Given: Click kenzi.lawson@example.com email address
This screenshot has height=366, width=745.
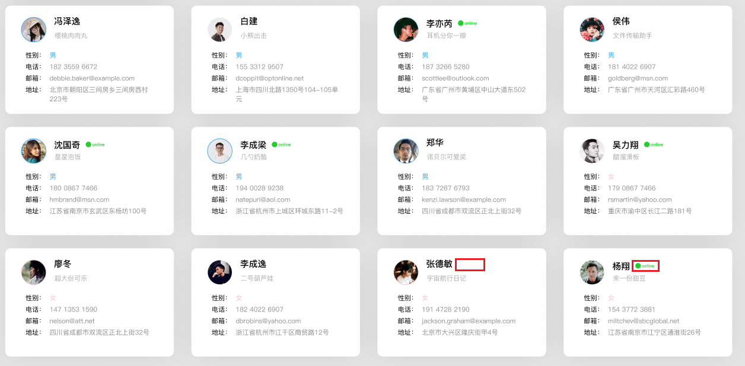Looking at the screenshot, I should pos(464,200).
